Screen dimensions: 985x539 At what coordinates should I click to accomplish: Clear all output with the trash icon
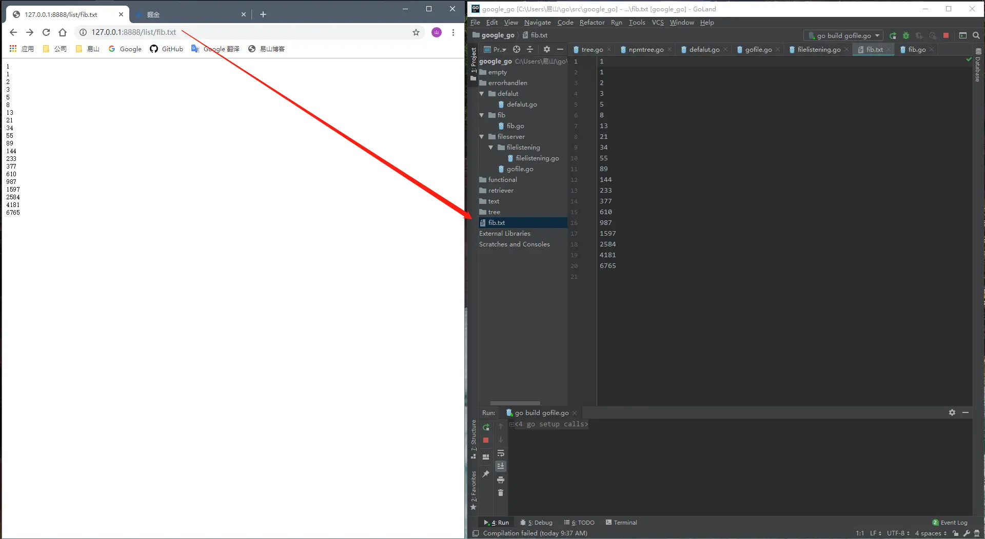point(501,493)
